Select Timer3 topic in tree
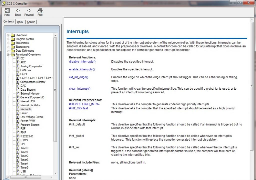 pos(24,160)
